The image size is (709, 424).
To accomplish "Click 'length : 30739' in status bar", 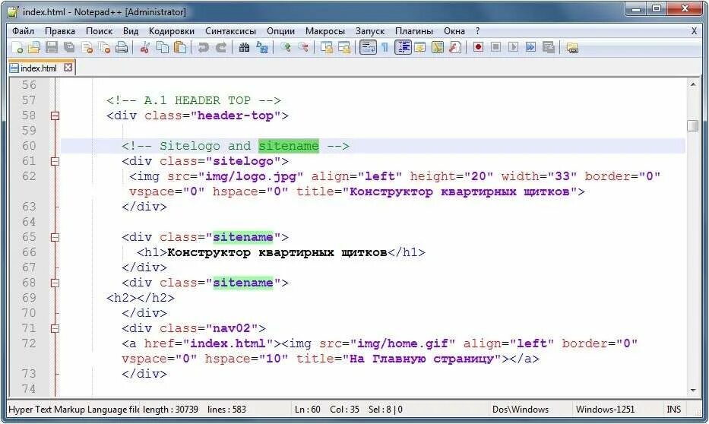I will [170, 410].
